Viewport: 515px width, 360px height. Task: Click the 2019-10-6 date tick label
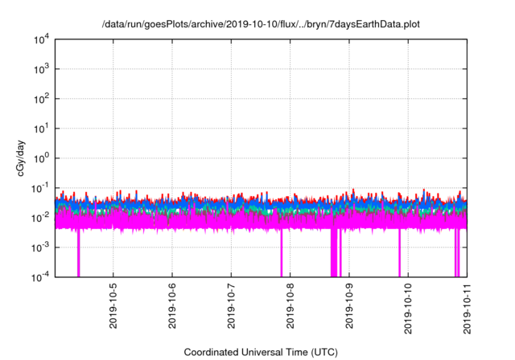172,306
